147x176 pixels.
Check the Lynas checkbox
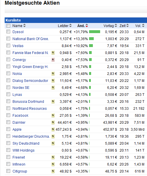8,94
